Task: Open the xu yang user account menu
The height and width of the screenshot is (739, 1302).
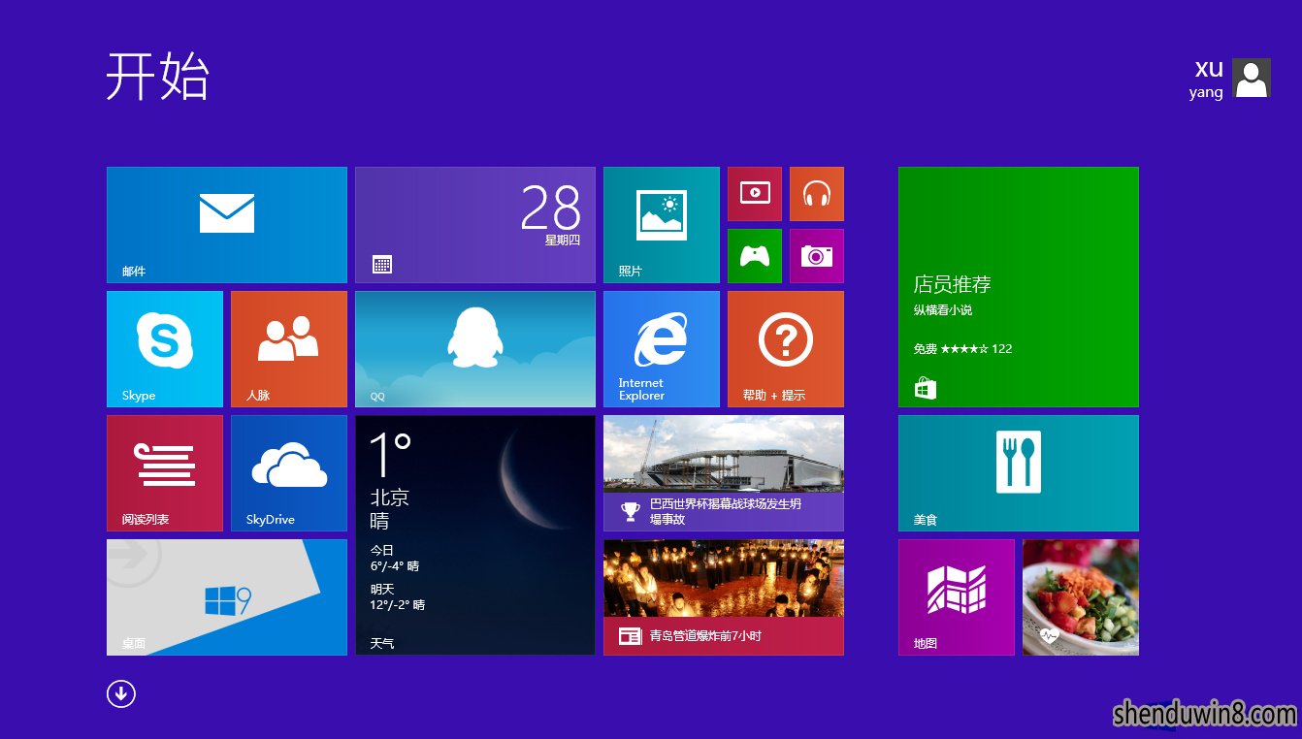Action: pos(1230,78)
